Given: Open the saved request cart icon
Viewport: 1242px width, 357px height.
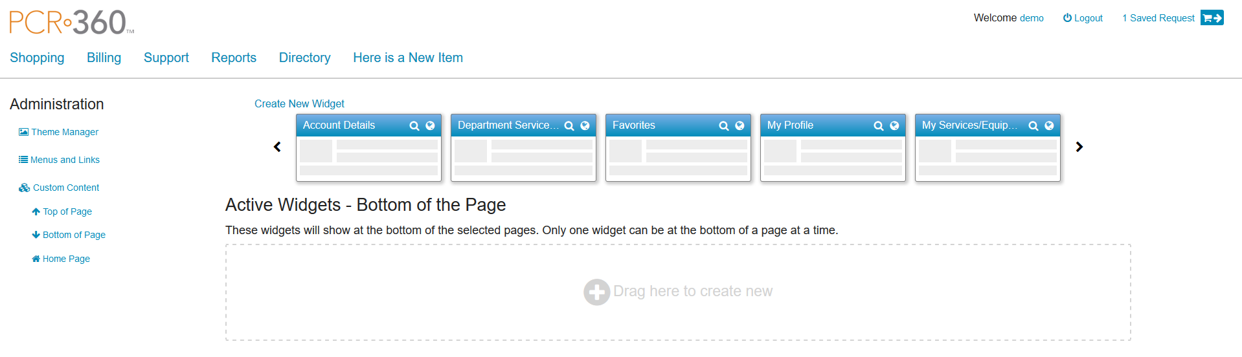Looking at the screenshot, I should 1212,18.
